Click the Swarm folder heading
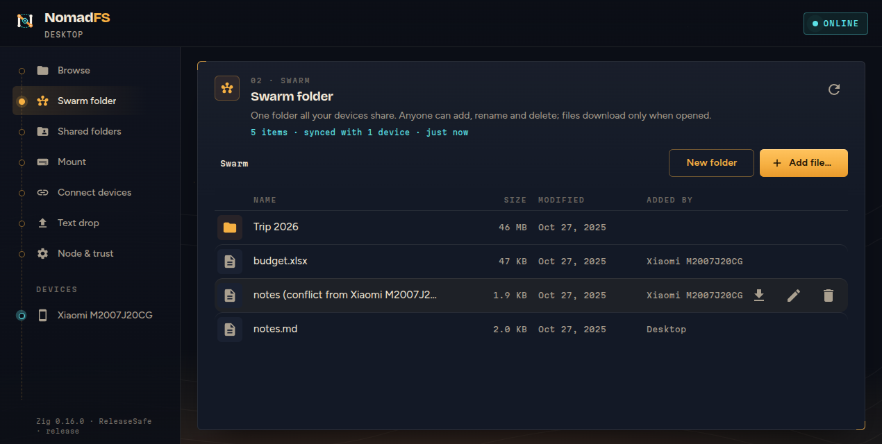Screen dimensions: 882x444 click(x=292, y=96)
